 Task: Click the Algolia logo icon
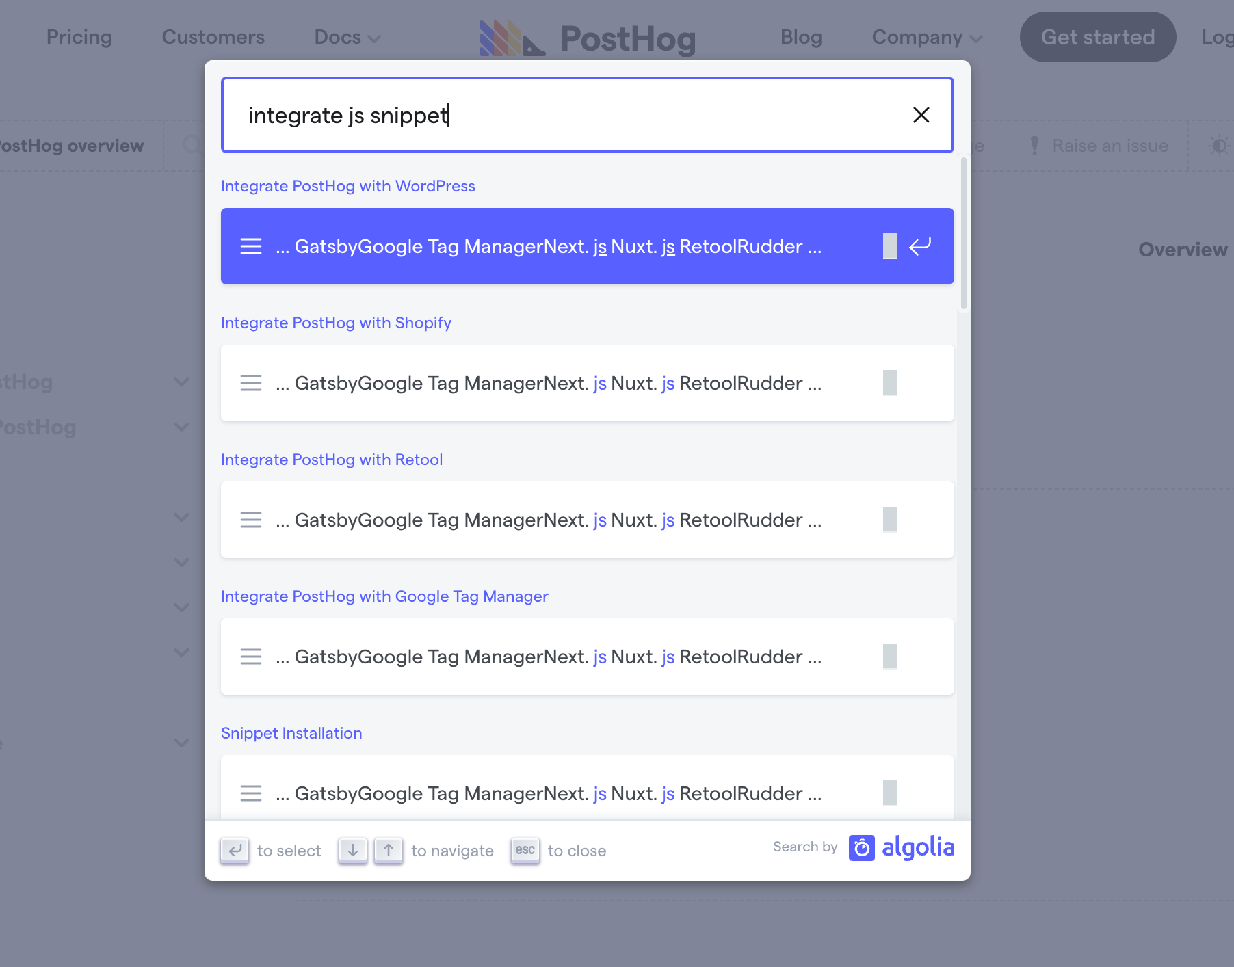(862, 848)
